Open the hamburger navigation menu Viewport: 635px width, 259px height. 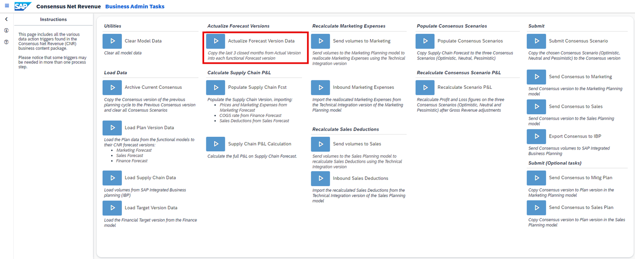point(7,6)
